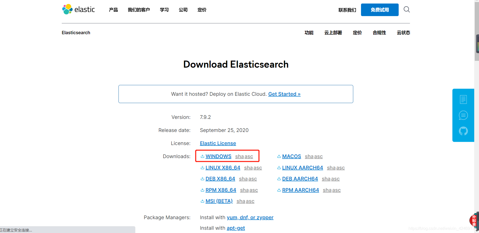
Task: Open the GitHub icon in blue sidebar
Action: point(463,131)
